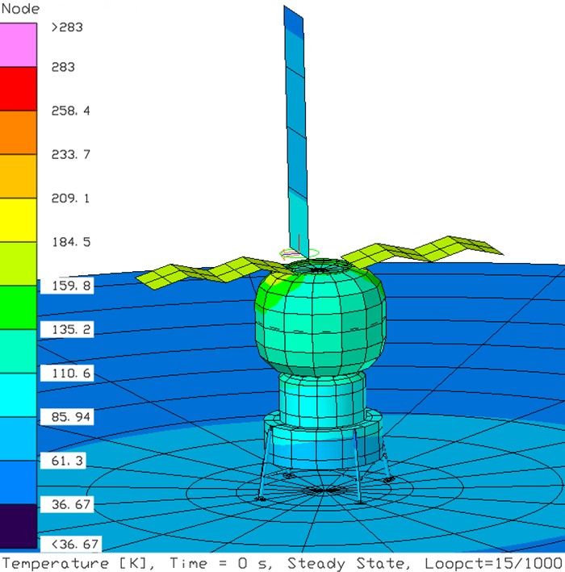Viewport: 565px width, 572px height.
Task: Click the '<36.67' legend label
Action: [x=75, y=545]
